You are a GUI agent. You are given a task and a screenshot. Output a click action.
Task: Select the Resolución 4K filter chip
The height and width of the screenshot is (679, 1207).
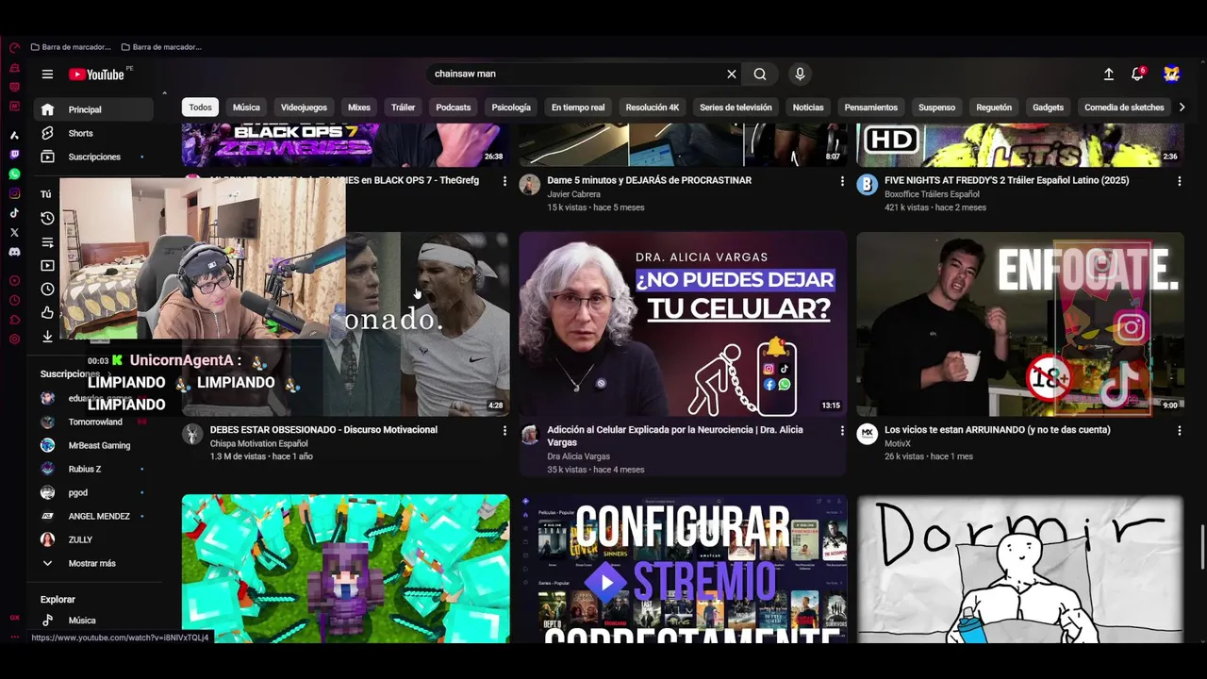653,108
